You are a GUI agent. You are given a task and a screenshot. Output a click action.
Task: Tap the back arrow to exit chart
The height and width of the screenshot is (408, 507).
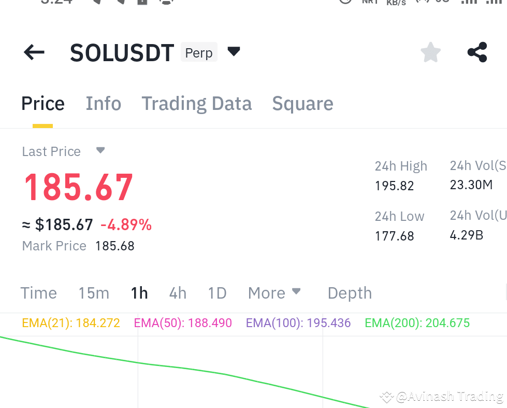[33, 52]
